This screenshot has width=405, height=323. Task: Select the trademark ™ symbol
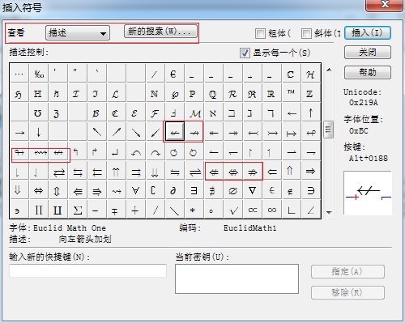(291, 94)
